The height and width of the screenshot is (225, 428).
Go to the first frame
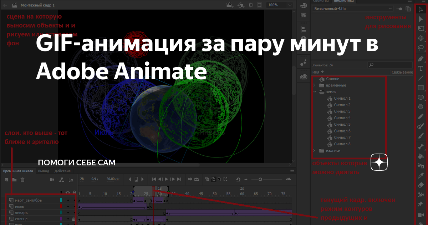[154, 179]
